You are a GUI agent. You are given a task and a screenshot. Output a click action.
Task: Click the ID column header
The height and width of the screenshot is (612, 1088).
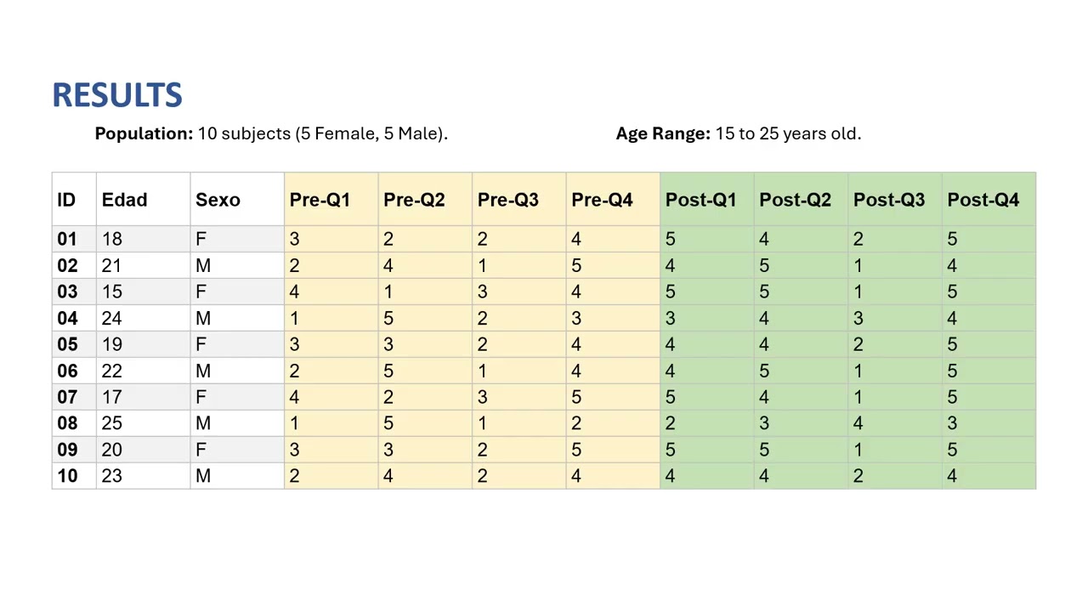[74, 200]
